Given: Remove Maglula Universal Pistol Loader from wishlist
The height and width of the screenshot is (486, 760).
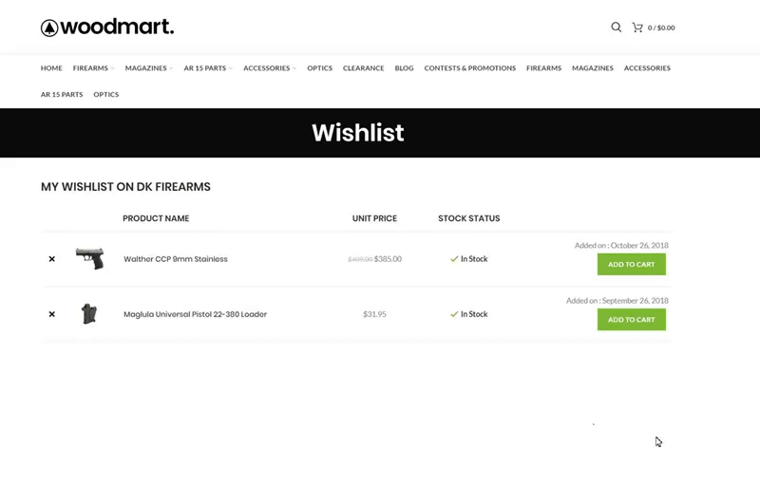Looking at the screenshot, I should point(52,314).
